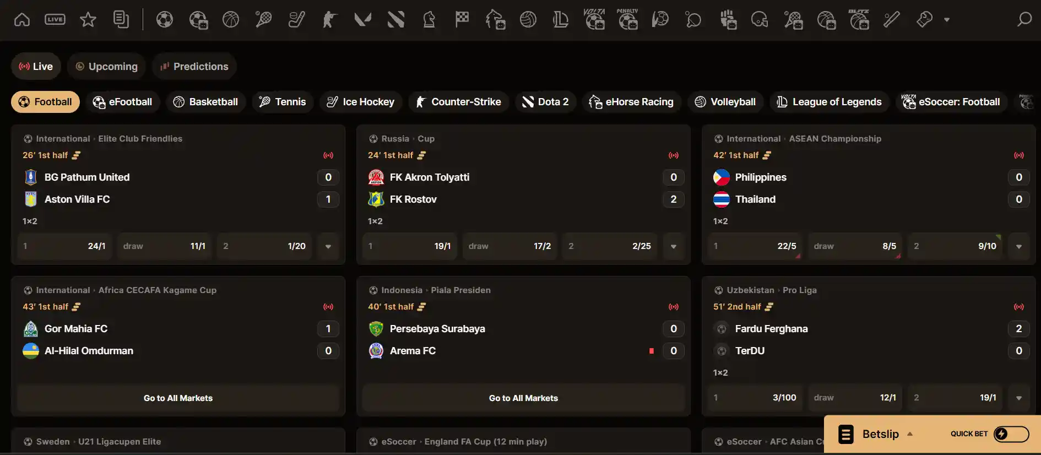
Task: Select the Ice Hockey sport chip
Action: pyautogui.click(x=361, y=102)
